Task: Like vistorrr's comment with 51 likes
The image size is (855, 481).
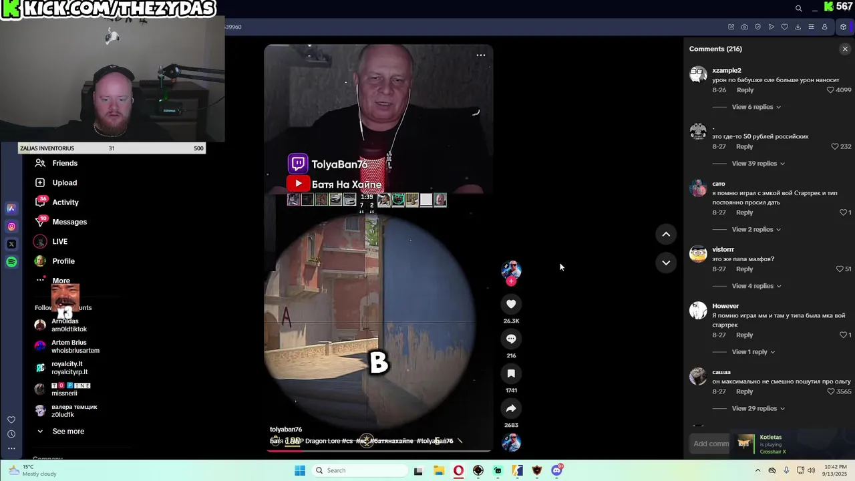Action: [x=840, y=269]
